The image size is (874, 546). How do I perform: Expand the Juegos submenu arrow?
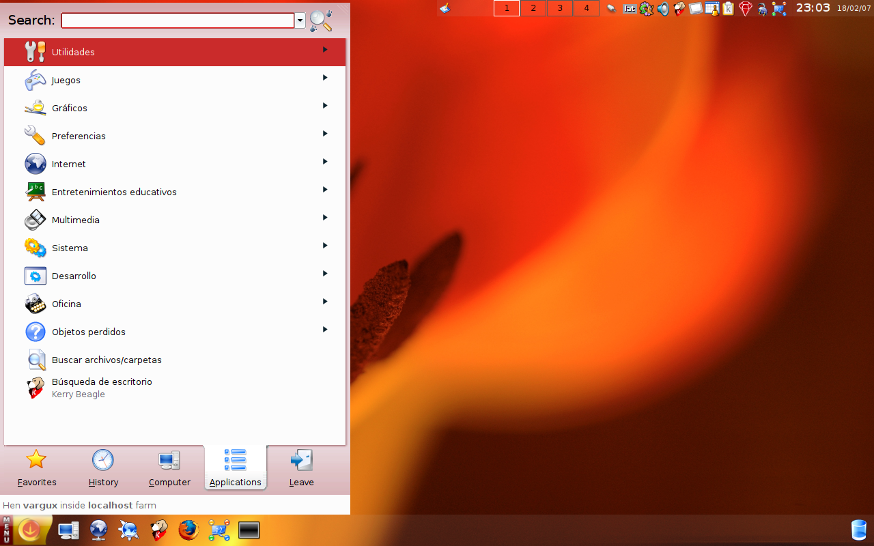click(326, 77)
